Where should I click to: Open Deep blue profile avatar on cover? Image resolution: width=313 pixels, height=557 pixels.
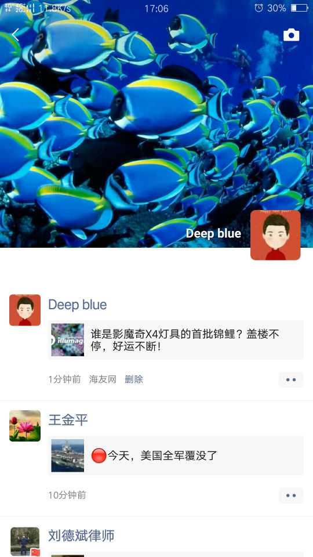tap(275, 235)
